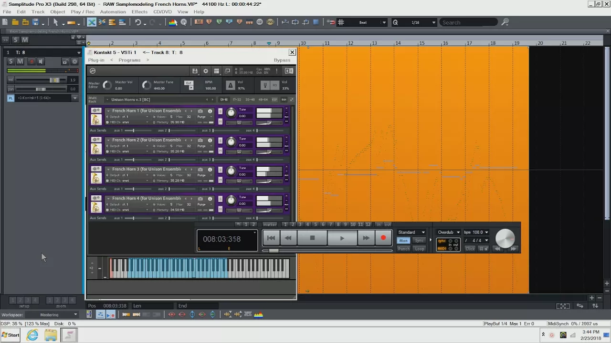This screenshot has height=343, width=611.
Task: Toggle Solo on track 8
Action: point(11,61)
